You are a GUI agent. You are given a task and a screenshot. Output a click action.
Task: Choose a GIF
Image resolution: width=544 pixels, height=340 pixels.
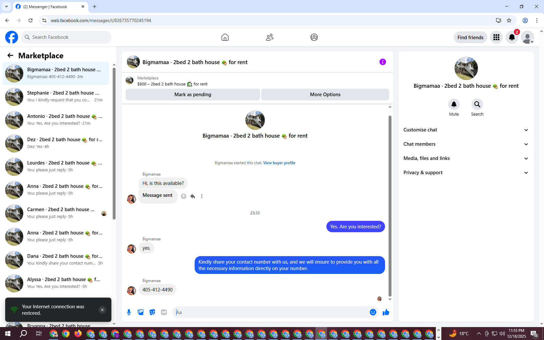coord(164,312)
